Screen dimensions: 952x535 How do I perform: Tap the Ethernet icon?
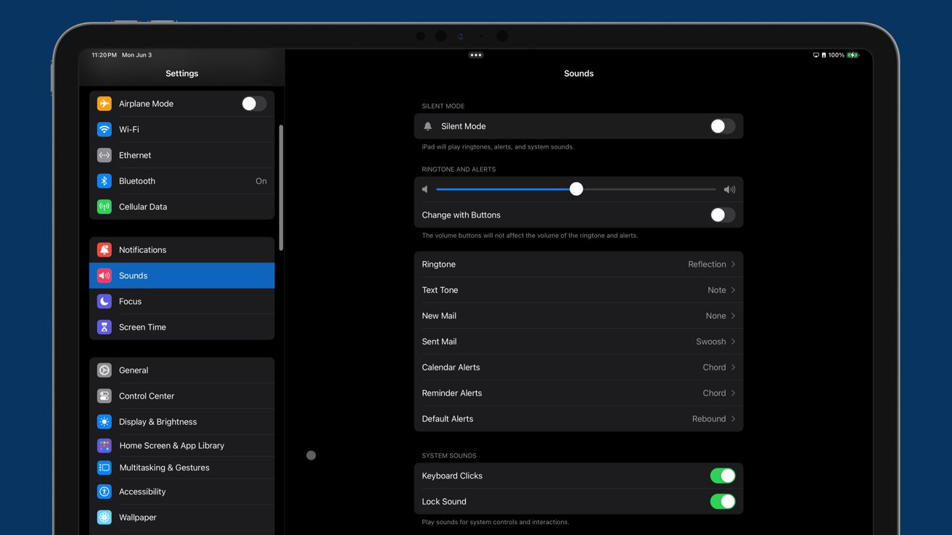tap(104, 155)
